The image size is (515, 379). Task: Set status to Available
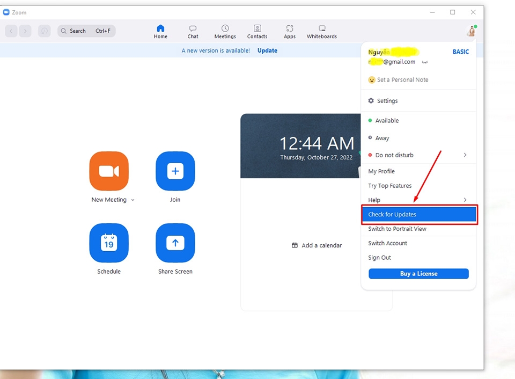click(418, 121)
